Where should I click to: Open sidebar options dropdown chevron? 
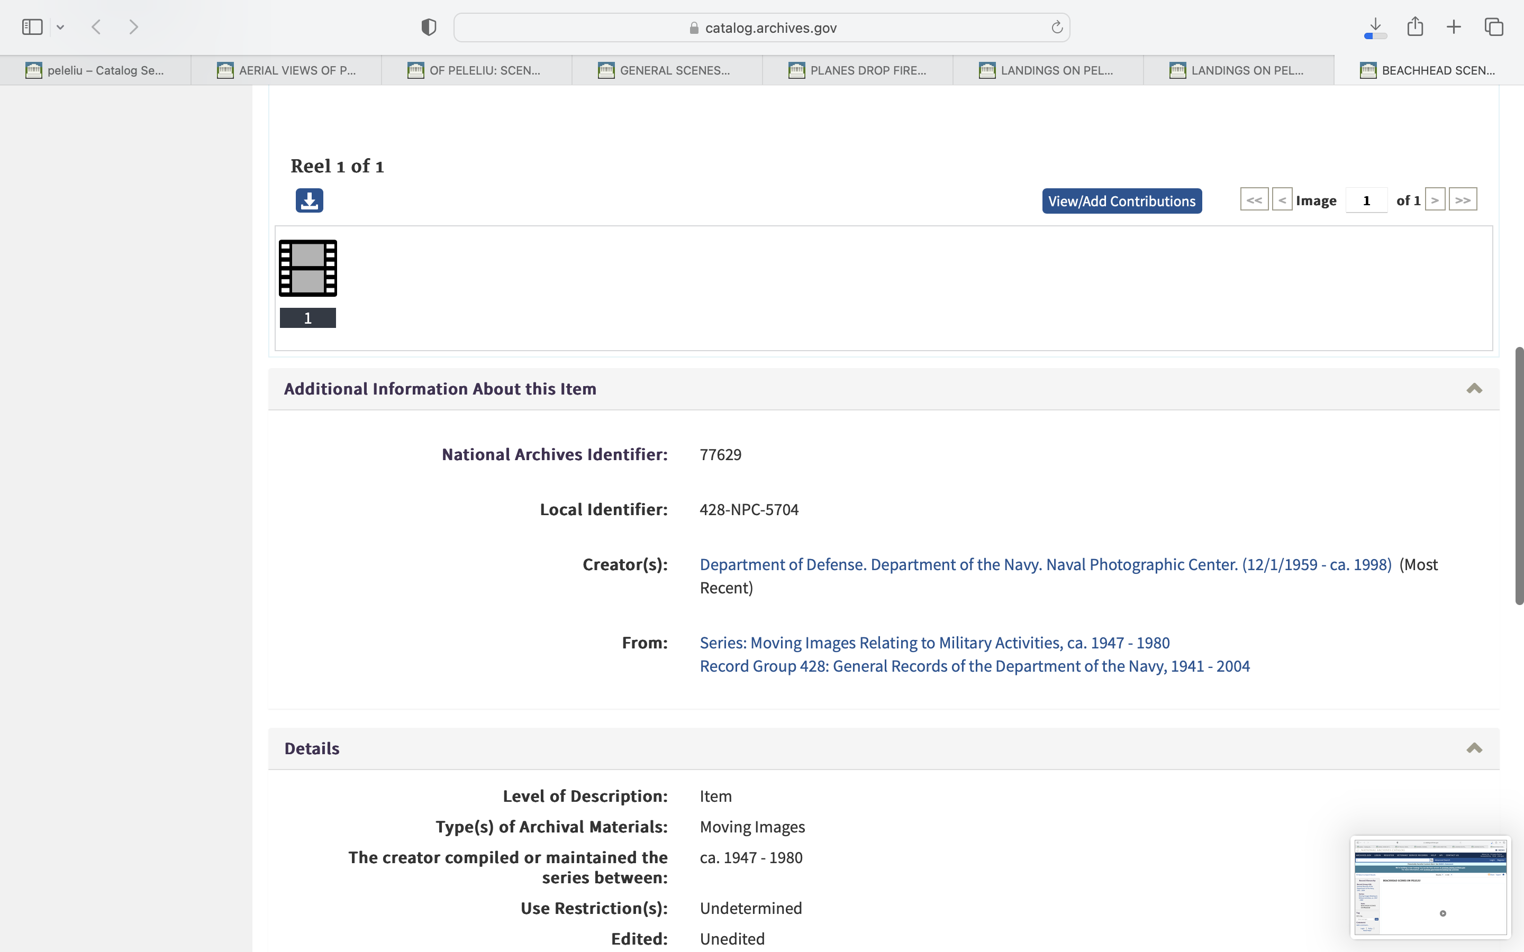(x=60, y=27)
